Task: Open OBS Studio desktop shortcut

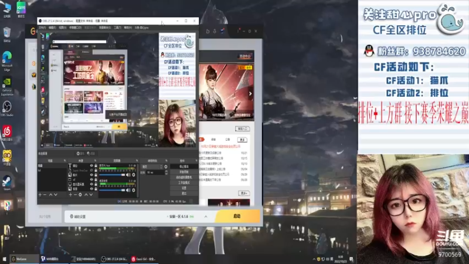Action: click(x=7, y=109)
